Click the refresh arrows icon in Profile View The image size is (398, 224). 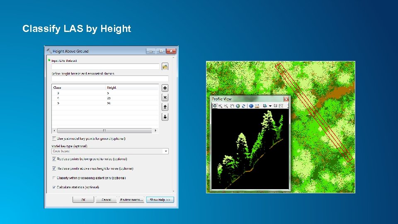243,106
